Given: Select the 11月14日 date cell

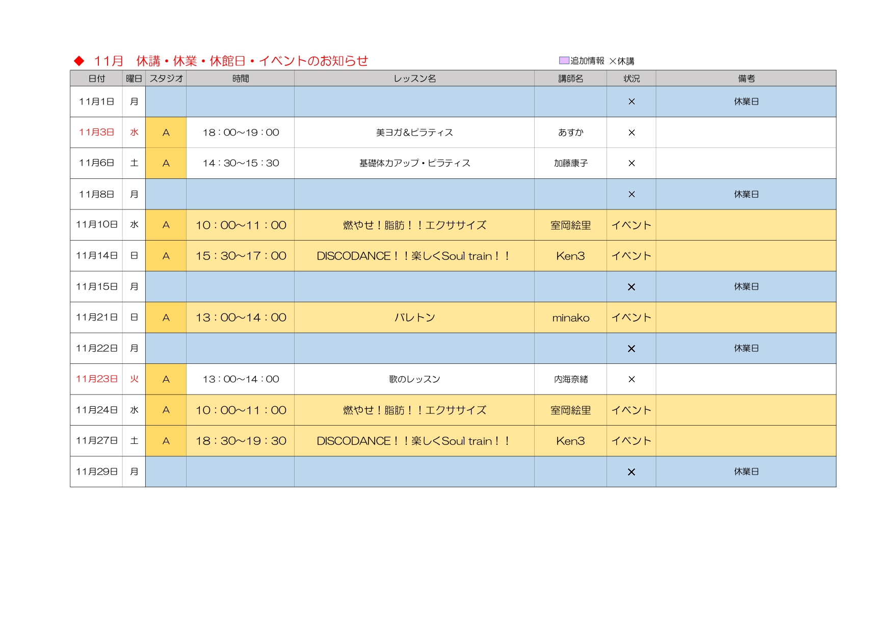Looking at the screenshot, I should point(96,255).
